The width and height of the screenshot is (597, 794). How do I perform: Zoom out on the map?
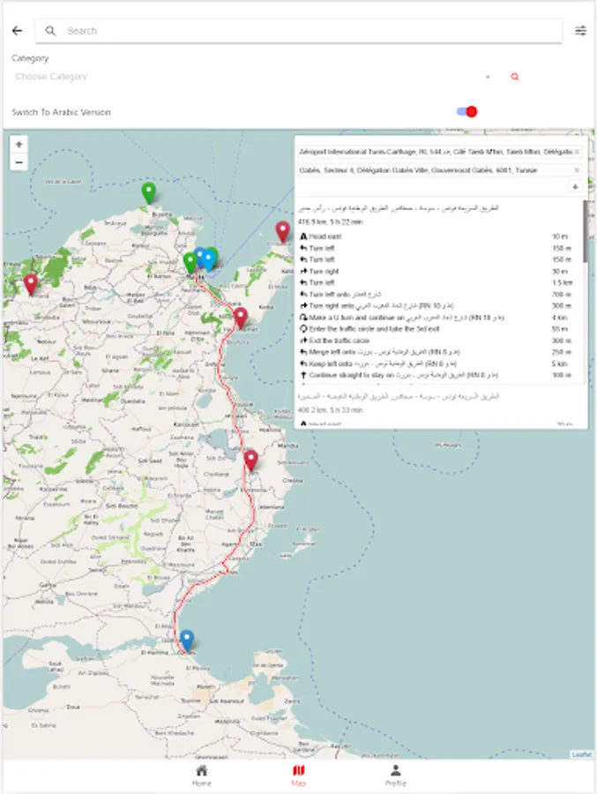(x=19, y=162)
